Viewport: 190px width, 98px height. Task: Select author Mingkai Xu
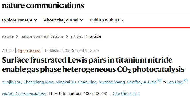point(65,82)
